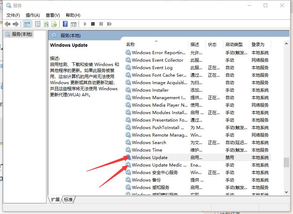Image resolution: width=293 pixels, height=214 pixels.
Task: Select Windows Remote Management row
Action: pyautogui.click(x=198, y=135)
